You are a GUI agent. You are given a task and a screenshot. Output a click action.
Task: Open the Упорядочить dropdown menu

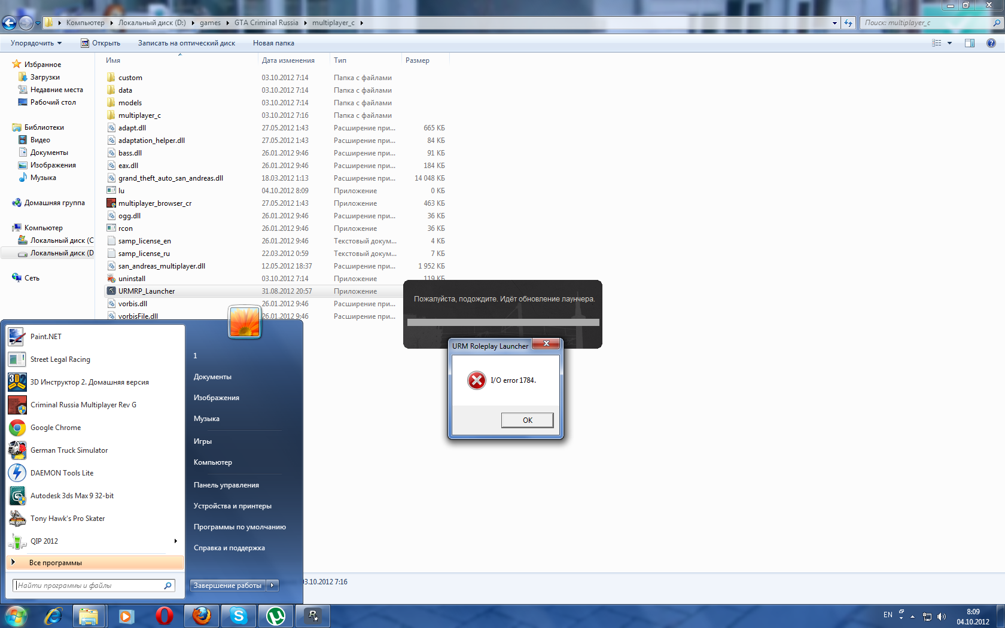[x=36, y=43]
